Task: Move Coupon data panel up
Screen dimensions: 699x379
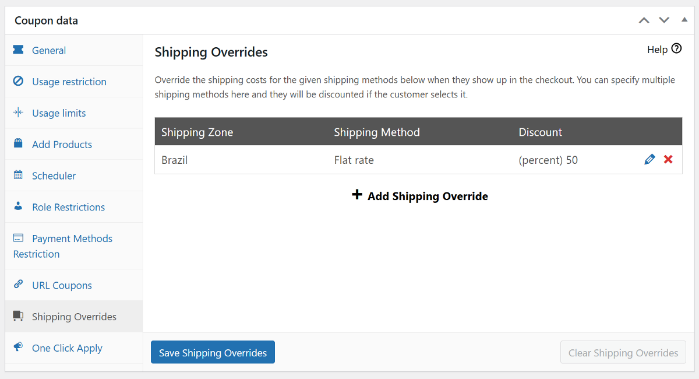Action: pos(644,20)
